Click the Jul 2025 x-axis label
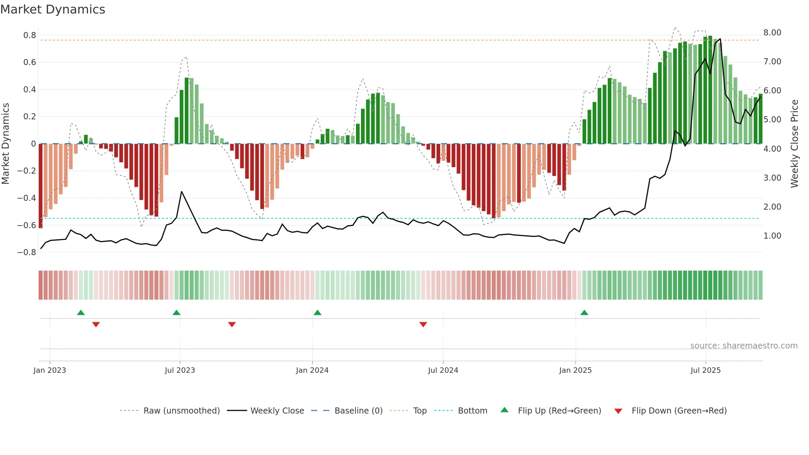 706,370
